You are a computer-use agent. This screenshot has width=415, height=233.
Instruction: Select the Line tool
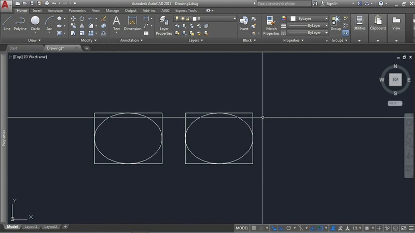(7, 23)
